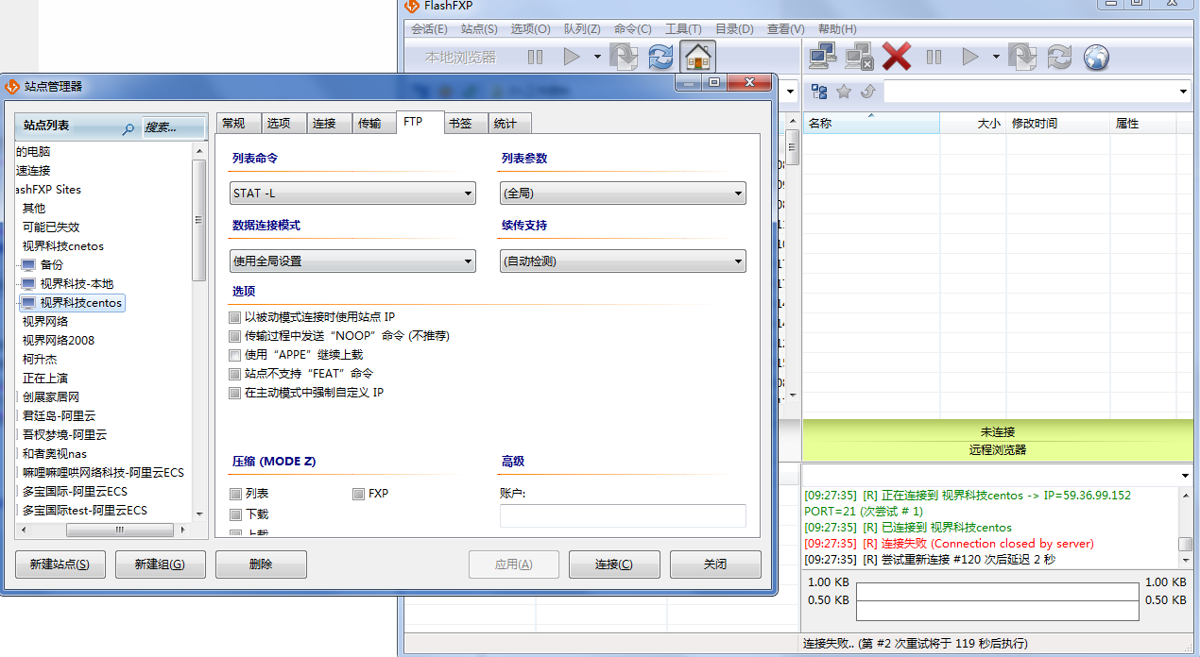Viewport: 1200px width, 657px height.
Task: Click the remote pane transfer queue icon
Action: [x=1022, y=57]
